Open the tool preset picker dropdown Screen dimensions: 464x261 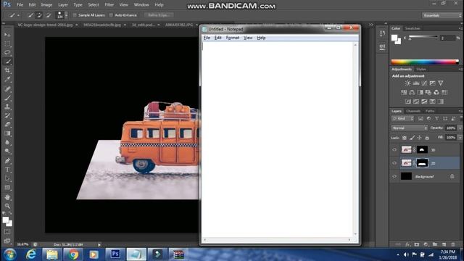(18, 15)
